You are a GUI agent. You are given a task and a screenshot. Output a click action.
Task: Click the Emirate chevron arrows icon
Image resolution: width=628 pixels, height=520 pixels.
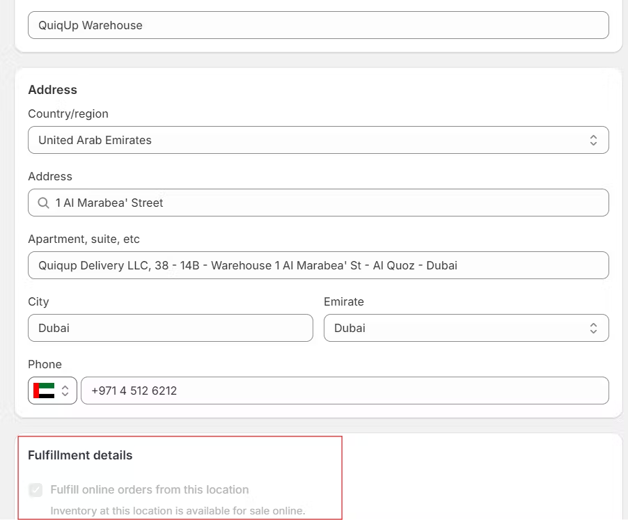click(x=593, y=329)
